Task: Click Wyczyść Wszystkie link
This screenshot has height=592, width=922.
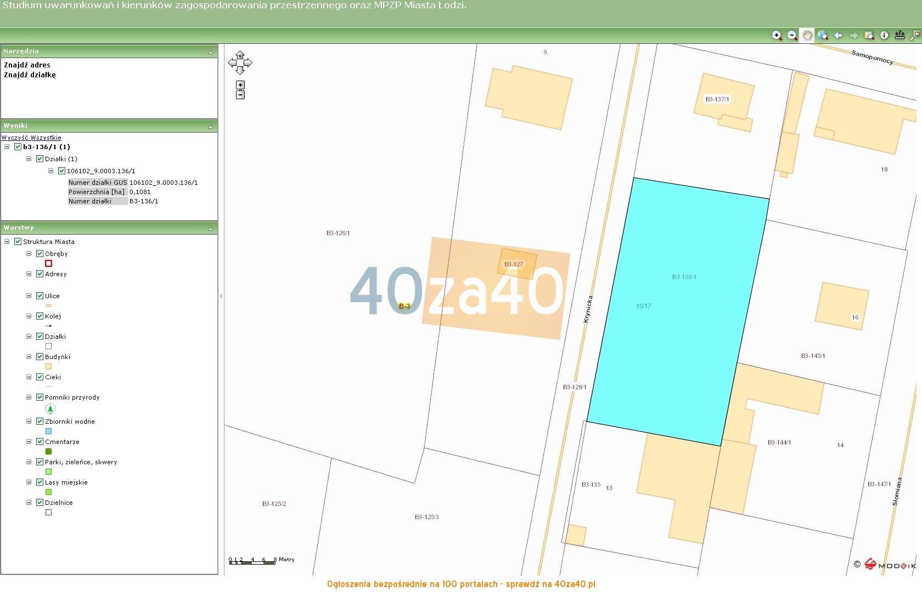Action: point(31,138)
